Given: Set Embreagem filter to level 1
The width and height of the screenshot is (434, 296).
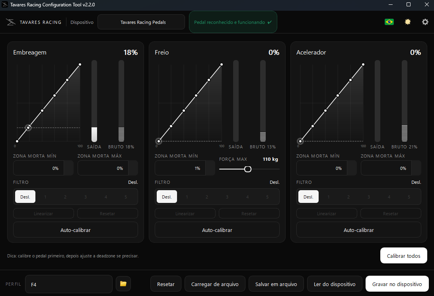Looking at the screenshot, I should (45, 197).
